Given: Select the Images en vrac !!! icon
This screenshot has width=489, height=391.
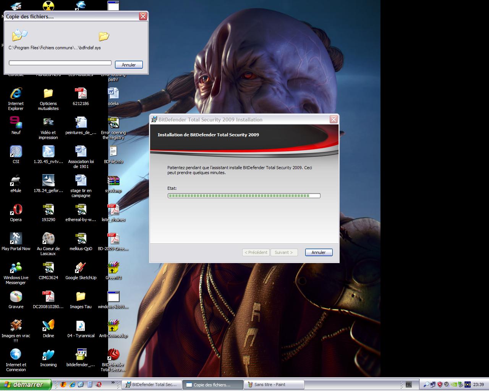Looking at the screenshot, I should 16,331.
